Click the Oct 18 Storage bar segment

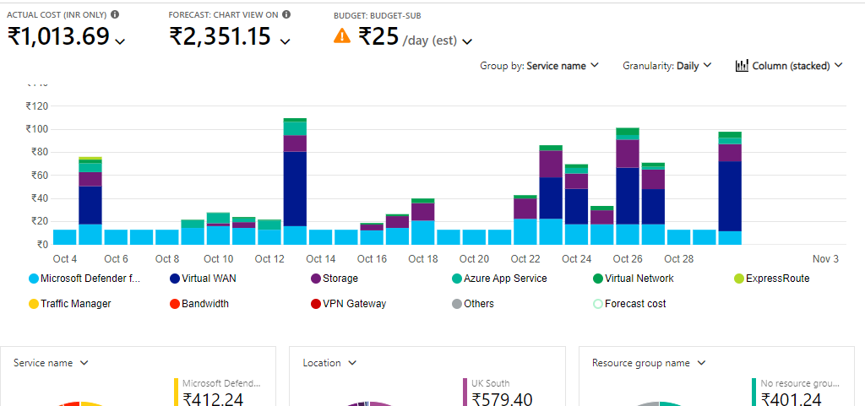[423, 212]
